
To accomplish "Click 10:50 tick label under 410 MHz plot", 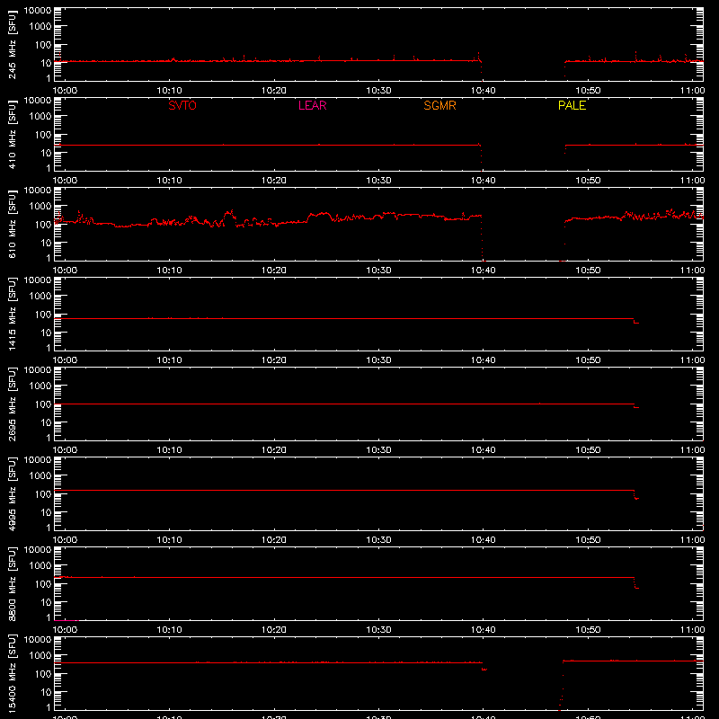I will point(588,181).
